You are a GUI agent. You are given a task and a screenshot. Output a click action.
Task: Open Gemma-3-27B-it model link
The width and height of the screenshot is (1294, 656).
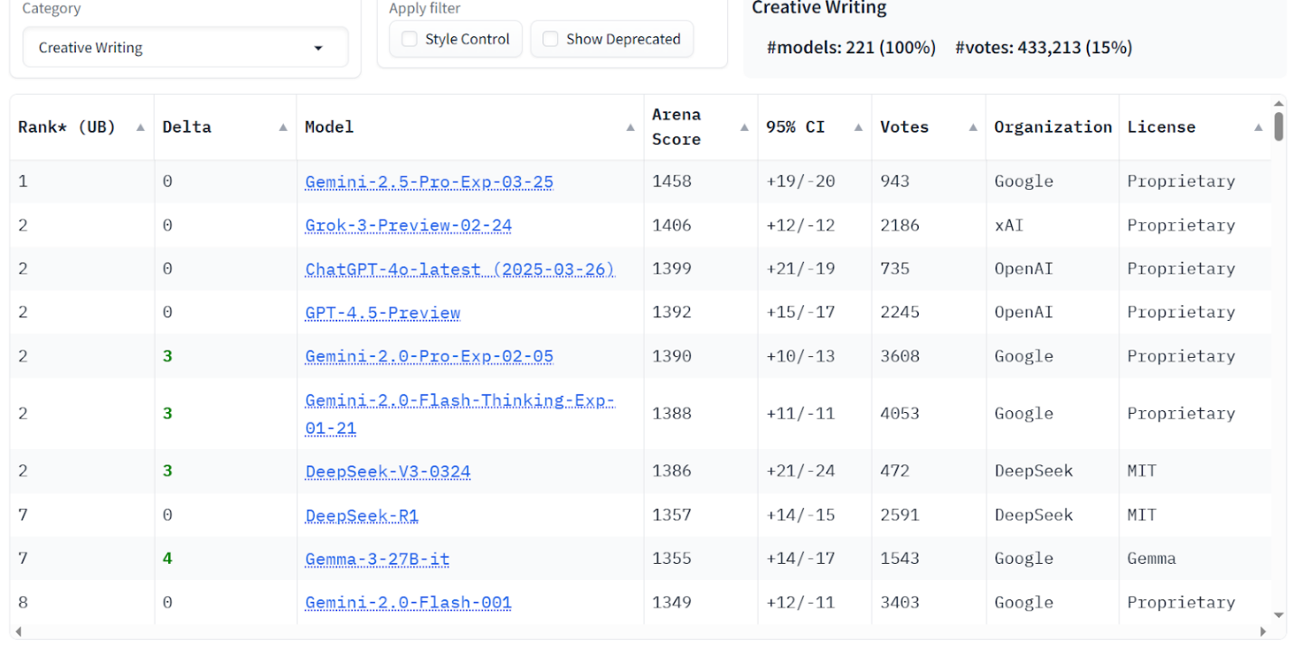[x=377, y=559]
